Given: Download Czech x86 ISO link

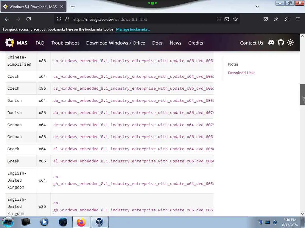Looking at the screenshot, I should pyautogui.click(x=133, y=88).
